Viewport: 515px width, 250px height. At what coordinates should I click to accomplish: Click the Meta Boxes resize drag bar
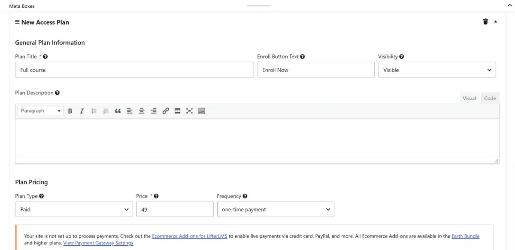(x=259, y=6)
